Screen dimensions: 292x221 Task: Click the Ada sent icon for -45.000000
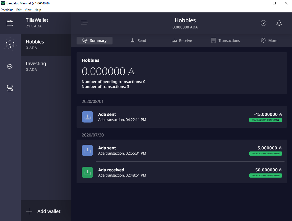(x=87, y=117)
